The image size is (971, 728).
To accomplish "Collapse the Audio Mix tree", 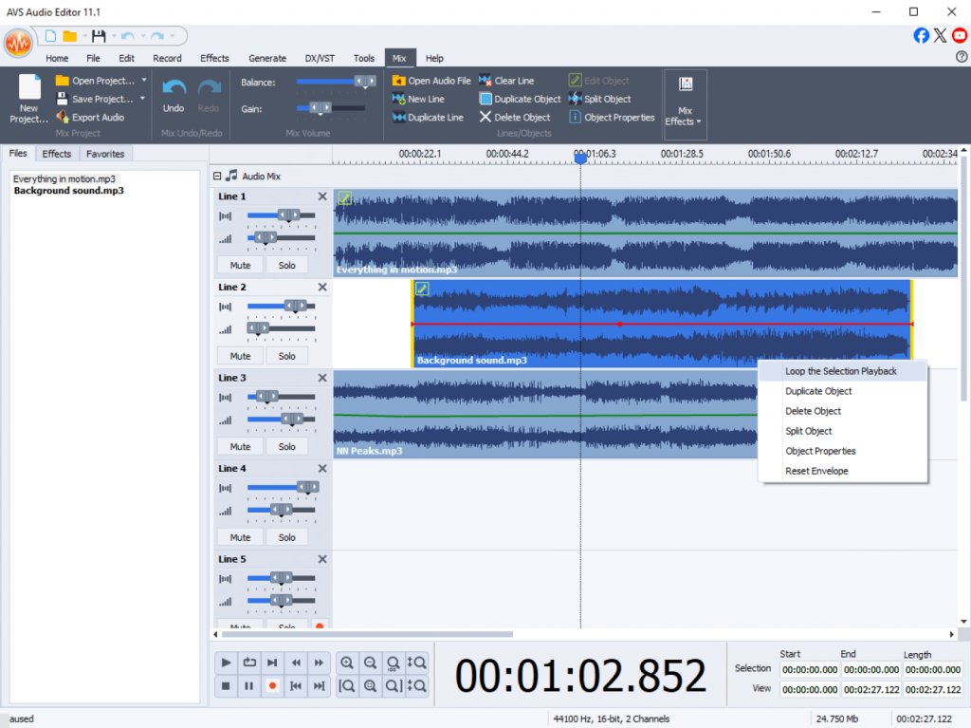I will [217, 176].
